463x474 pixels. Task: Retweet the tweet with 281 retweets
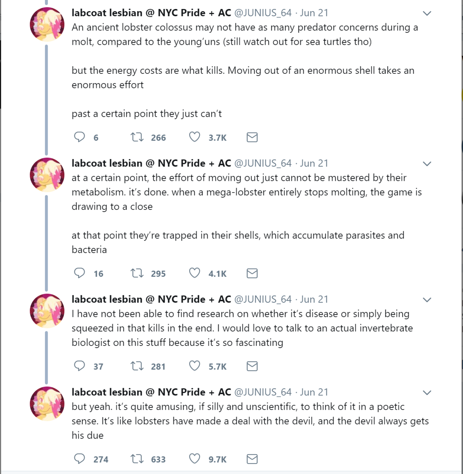click(x=137, y=366)
